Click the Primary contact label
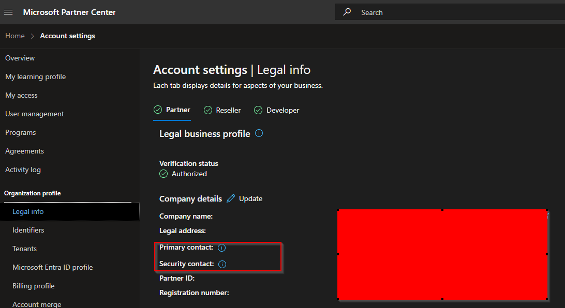The height and width of the screenshot is (308, 565). click(186, 247)
